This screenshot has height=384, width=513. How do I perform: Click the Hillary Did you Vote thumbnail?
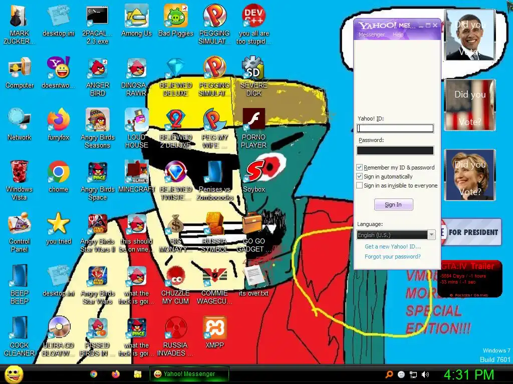point(470,174)
